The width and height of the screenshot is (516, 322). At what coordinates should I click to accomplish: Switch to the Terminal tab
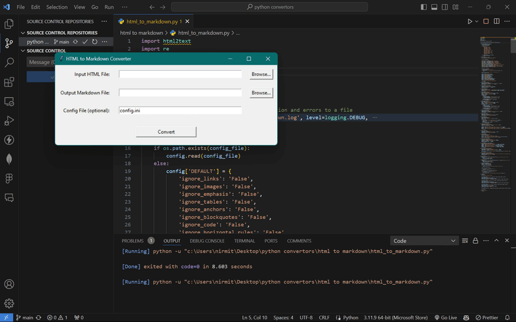click(x=244, y=241)
